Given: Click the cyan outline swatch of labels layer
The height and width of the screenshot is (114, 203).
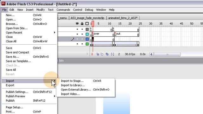Looking at the screenshot, I should pyautogui.click(x=87, y=34).
